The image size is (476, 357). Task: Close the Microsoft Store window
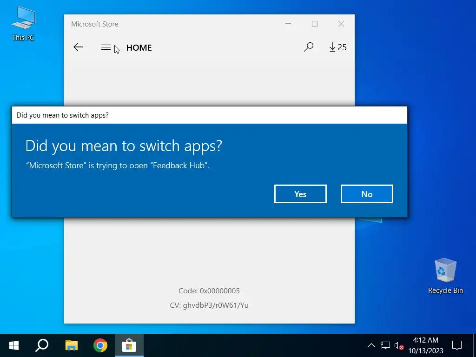coord(341,24)
